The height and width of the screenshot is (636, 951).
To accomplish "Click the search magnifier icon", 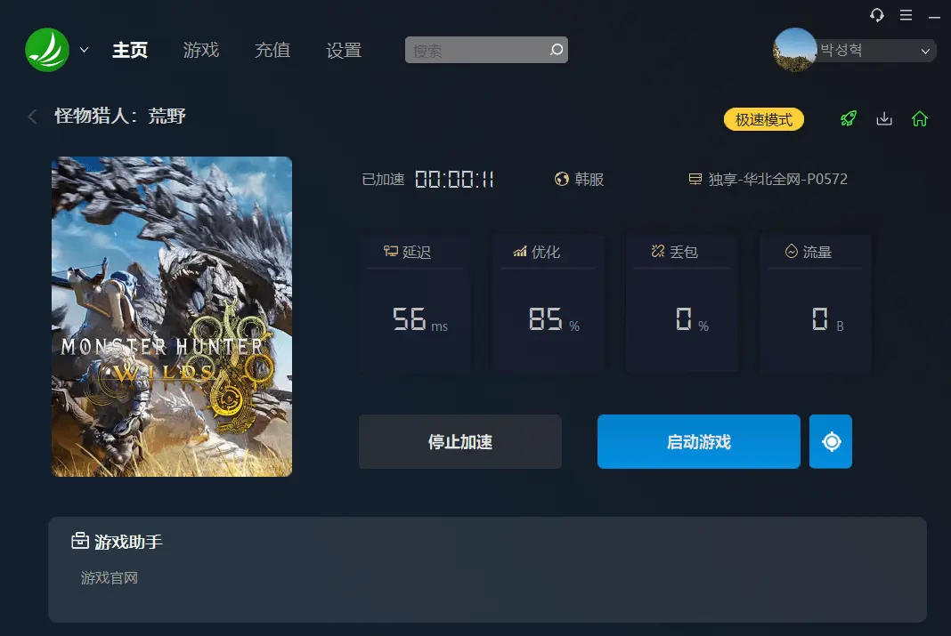I will [557, 50].
